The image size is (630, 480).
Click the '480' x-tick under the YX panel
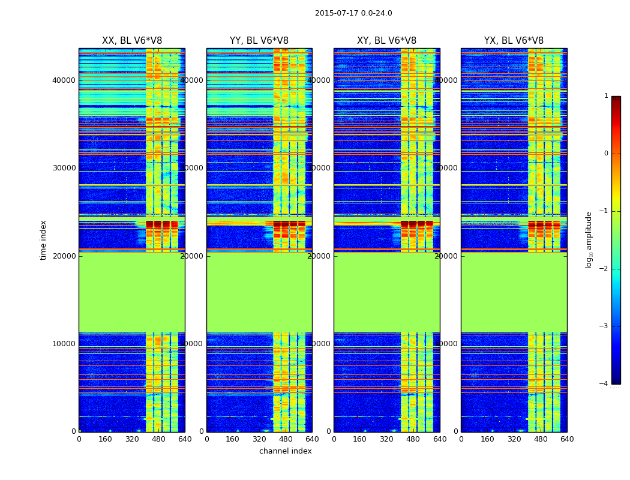[x=541, y=439]
